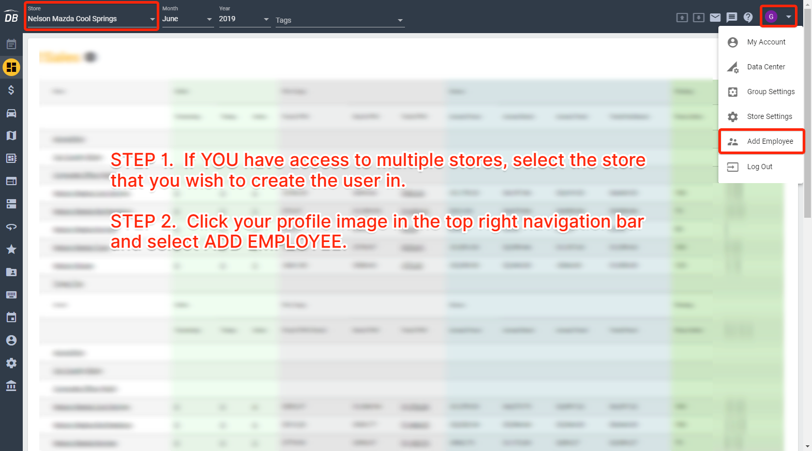This screenshot has width=812, height=451.
Task: Click the download arrow box icon
Action: point(699,18)
